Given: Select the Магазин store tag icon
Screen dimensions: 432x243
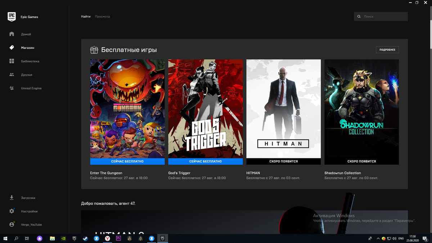Looking at the screenshot, I should [x=12, y=48].
